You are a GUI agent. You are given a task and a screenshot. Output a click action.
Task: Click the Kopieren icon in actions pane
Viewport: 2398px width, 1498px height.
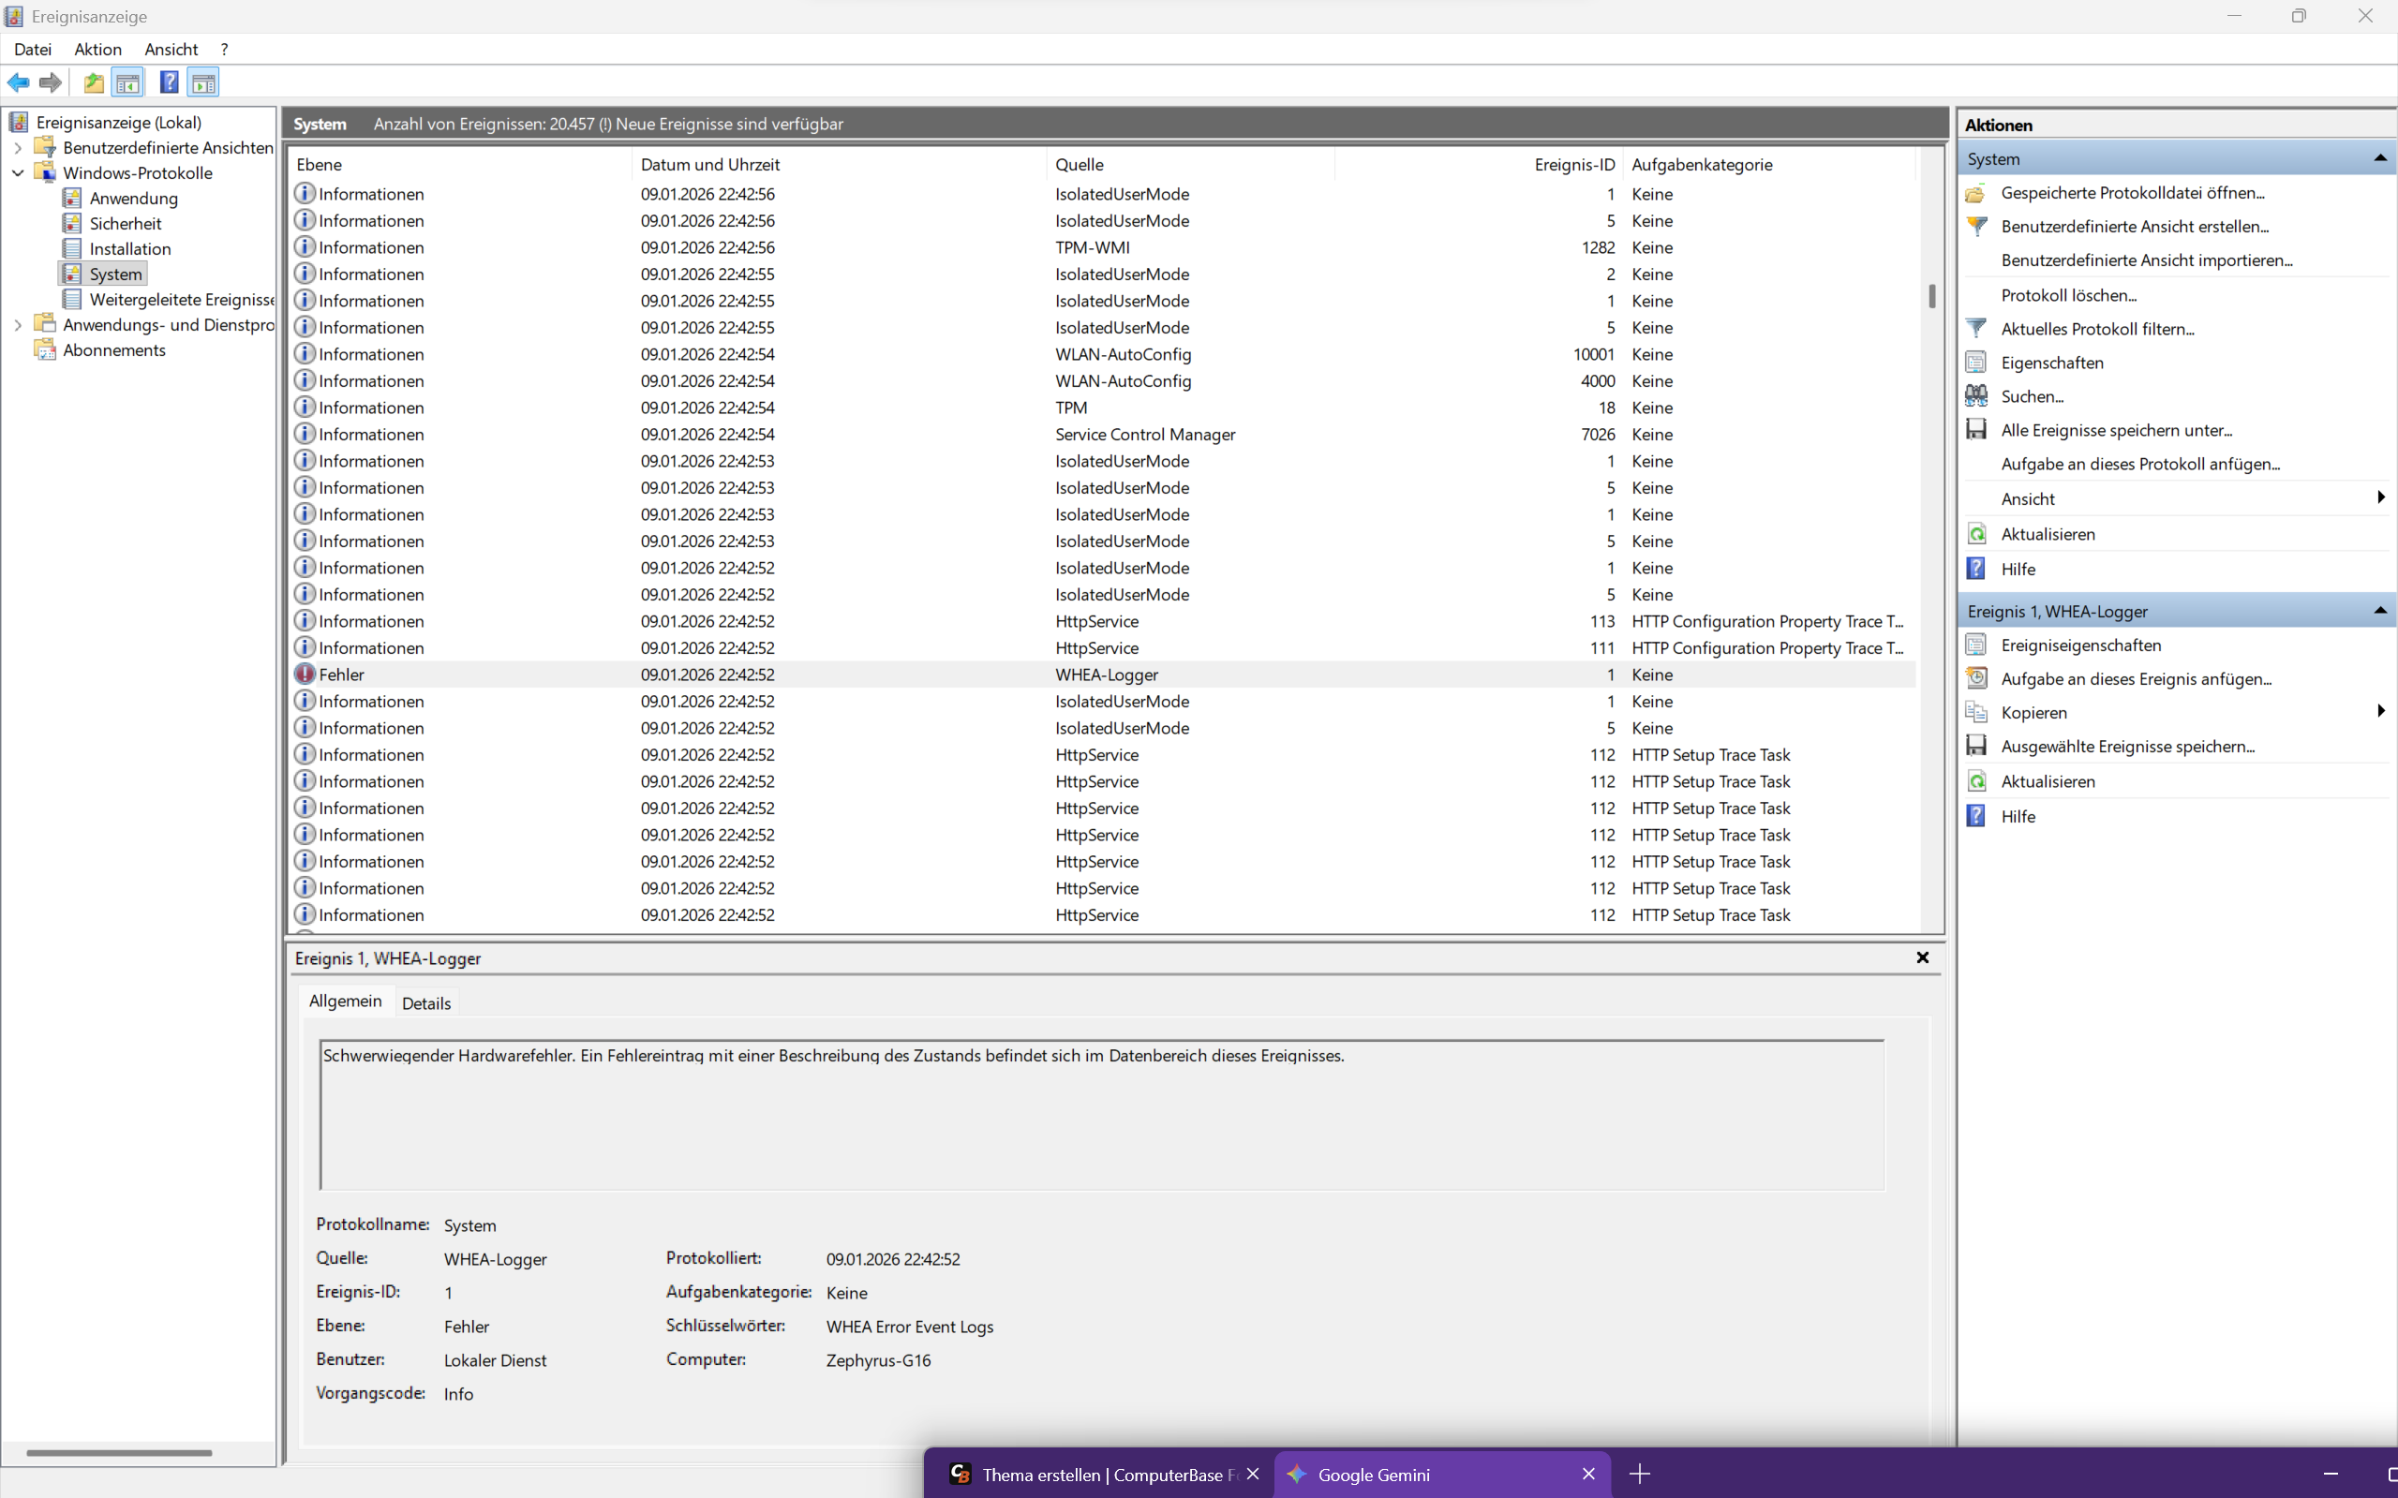[1976, 712]
